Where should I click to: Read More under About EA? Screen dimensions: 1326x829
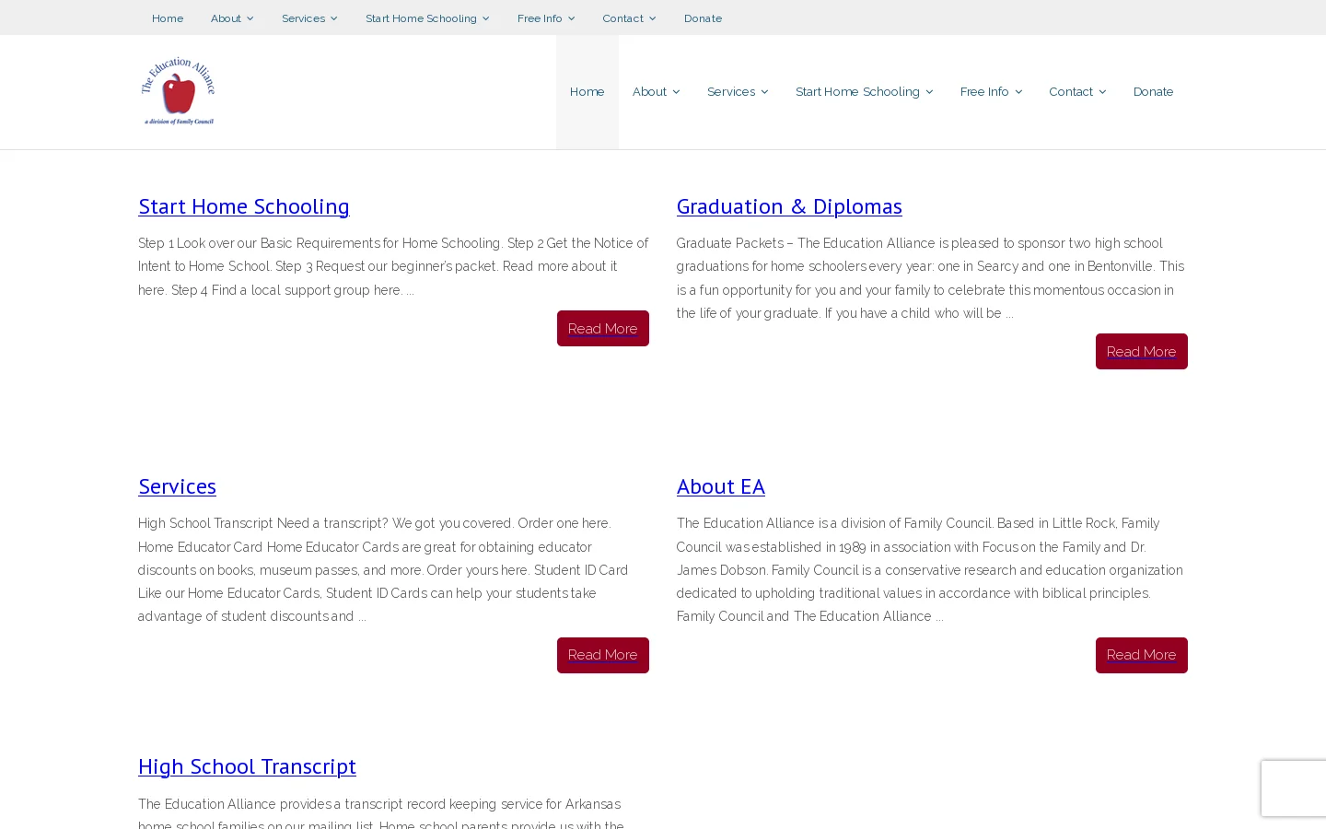tap(1142, 655)
